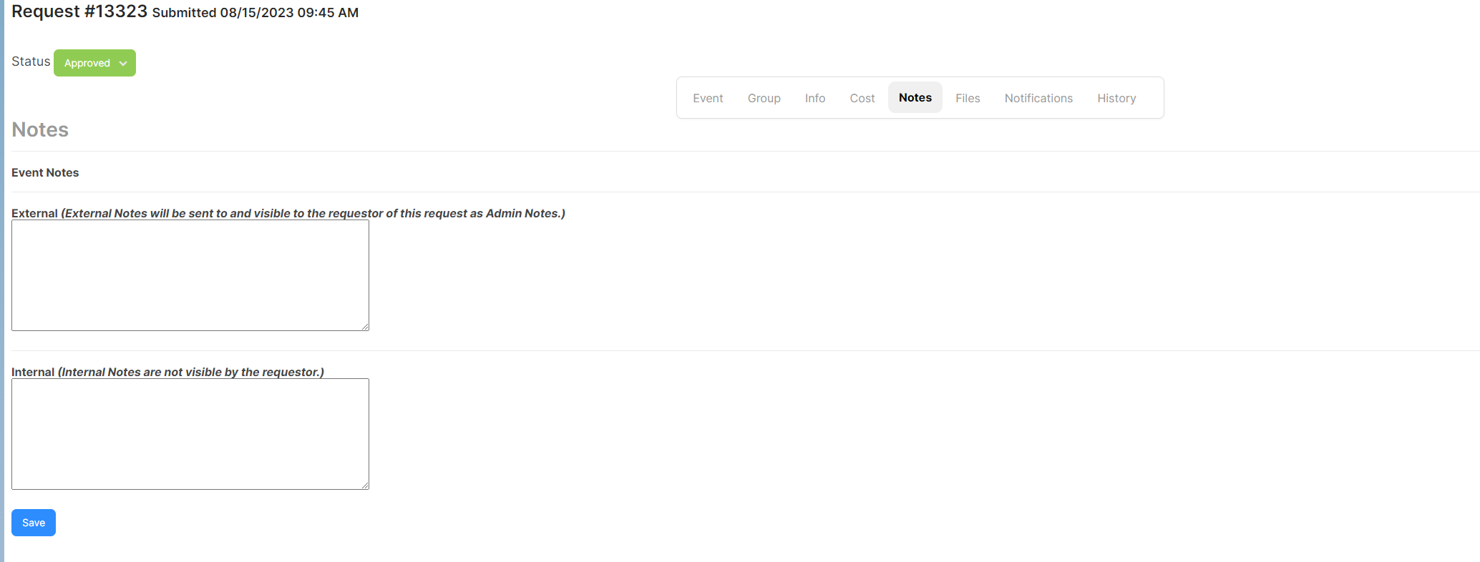1480x562 pixels.
Task: Click the Request #13323 title text
Action: (79, 11)
